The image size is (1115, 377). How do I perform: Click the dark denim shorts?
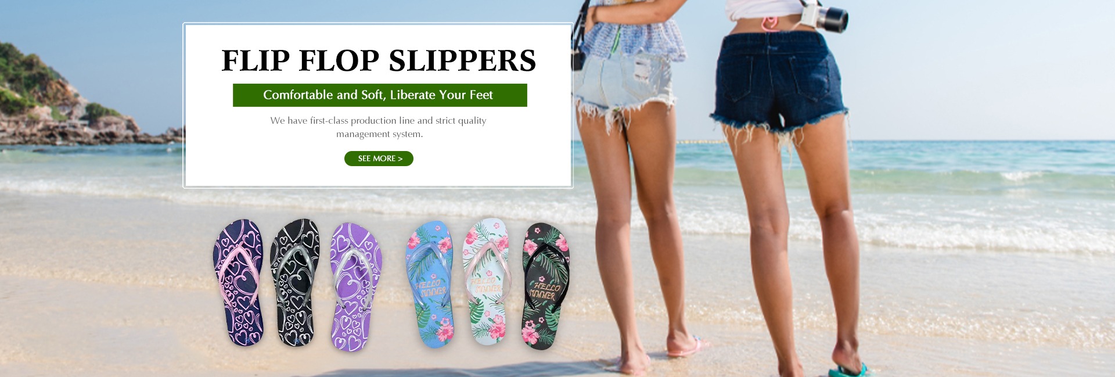pyautogui.click(x=777, y=81)
